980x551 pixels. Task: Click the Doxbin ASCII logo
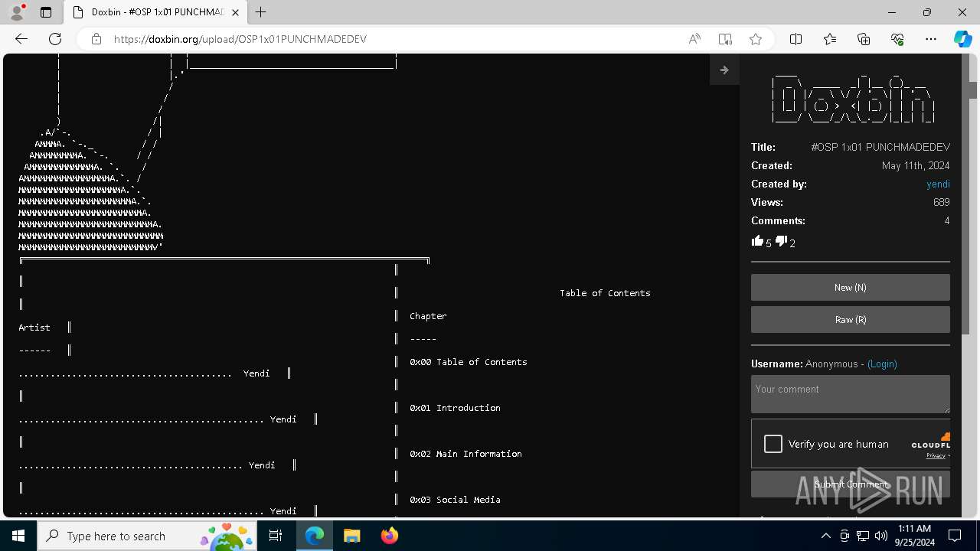853,100
